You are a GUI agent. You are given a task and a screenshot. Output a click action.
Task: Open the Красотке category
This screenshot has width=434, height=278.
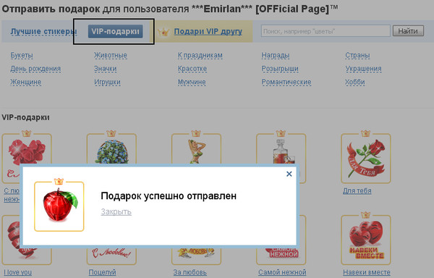point(192,69)
